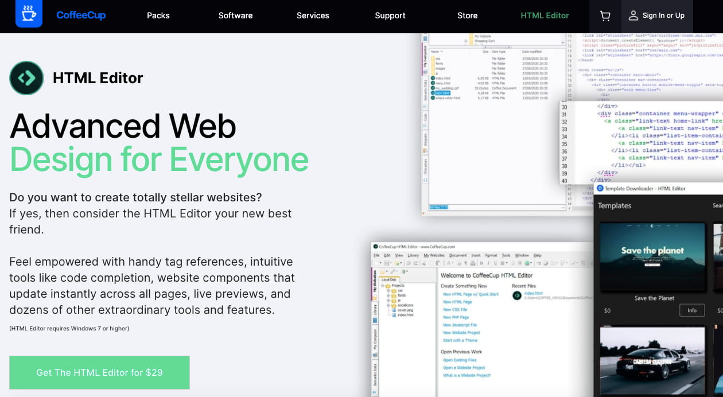Viewport: 723px width, 397px height.
Task: Expand the css folder in the file tree
Action: pos(388,291)
